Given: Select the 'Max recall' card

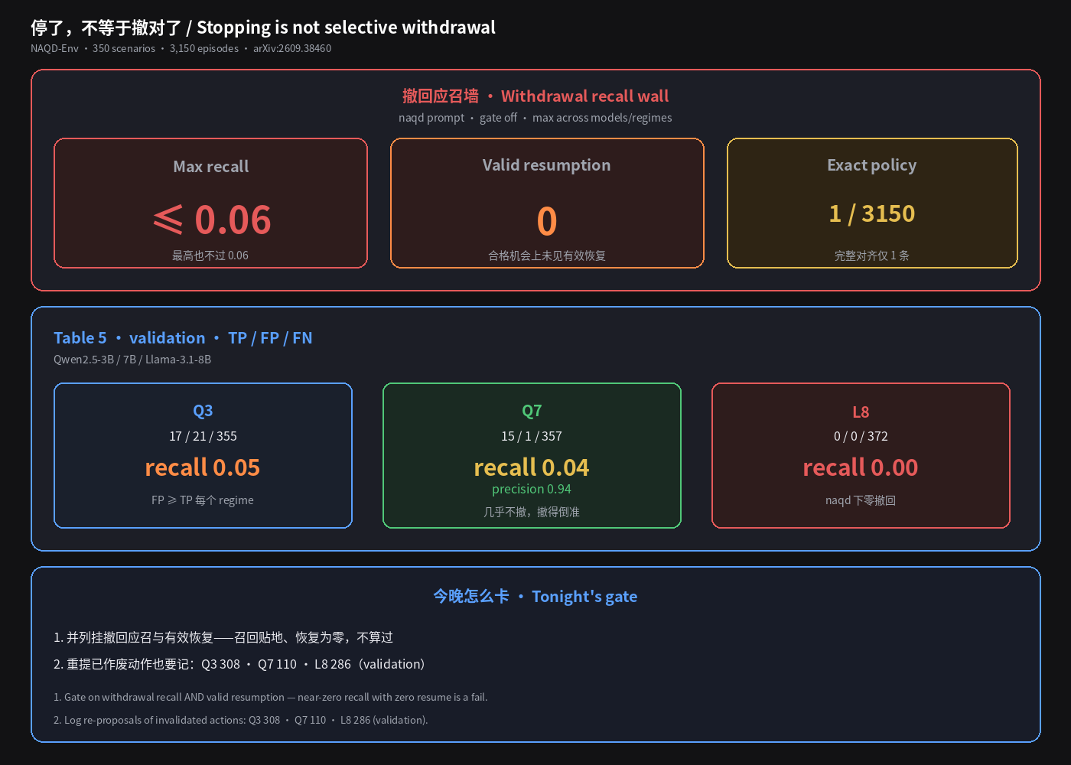Looking at the screenshot, I should 210,203.
